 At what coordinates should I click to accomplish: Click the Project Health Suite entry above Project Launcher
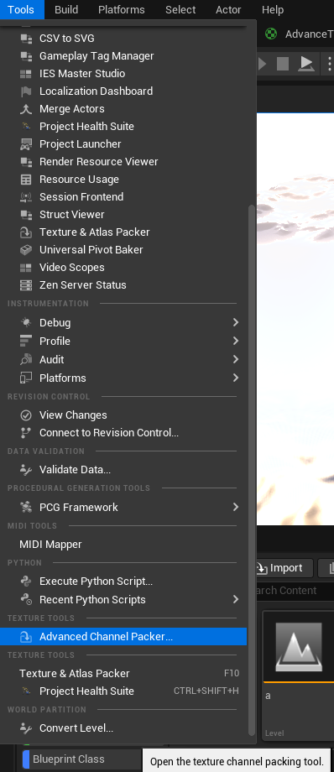[x=123, y=127]
